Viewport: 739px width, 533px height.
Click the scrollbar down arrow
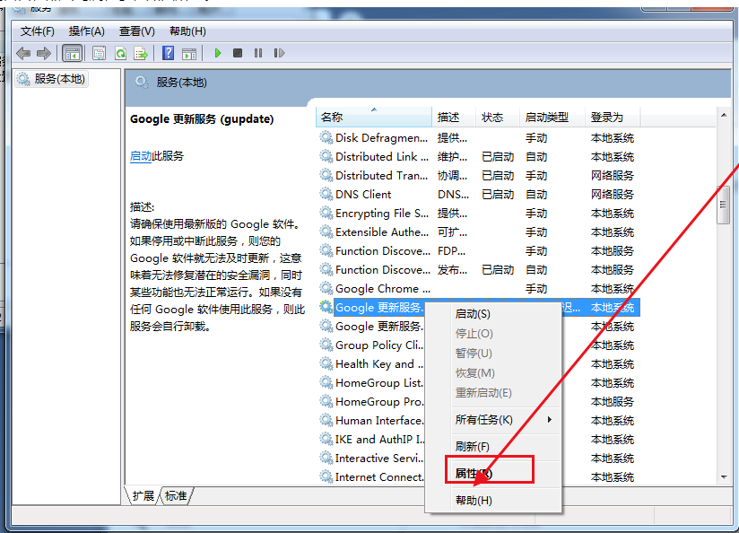pyautogui.click(x=724, y=477)
